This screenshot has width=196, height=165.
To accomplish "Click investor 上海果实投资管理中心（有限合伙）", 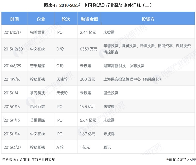I will coord(132,79).
